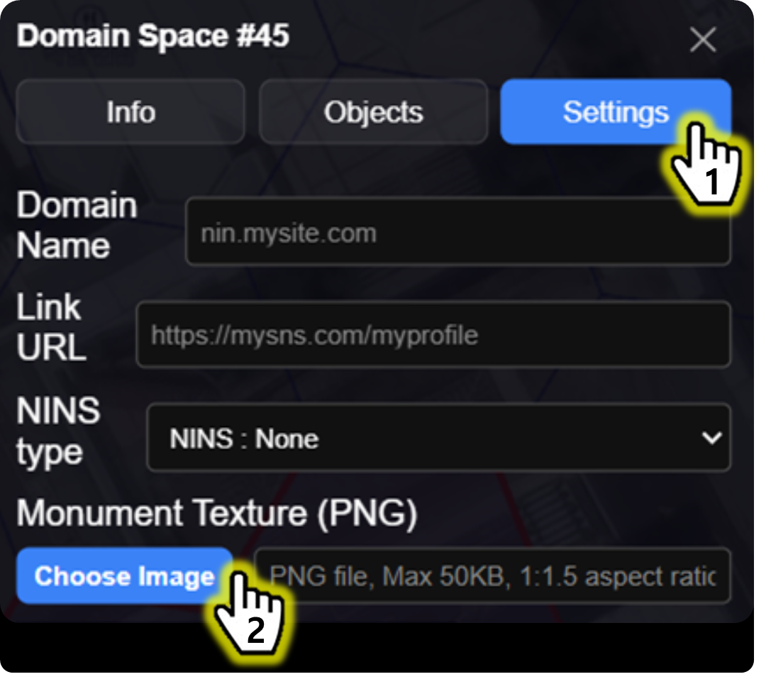771x684 pixels.
Task: Click the NINS type label
Action: pos(58,431)
